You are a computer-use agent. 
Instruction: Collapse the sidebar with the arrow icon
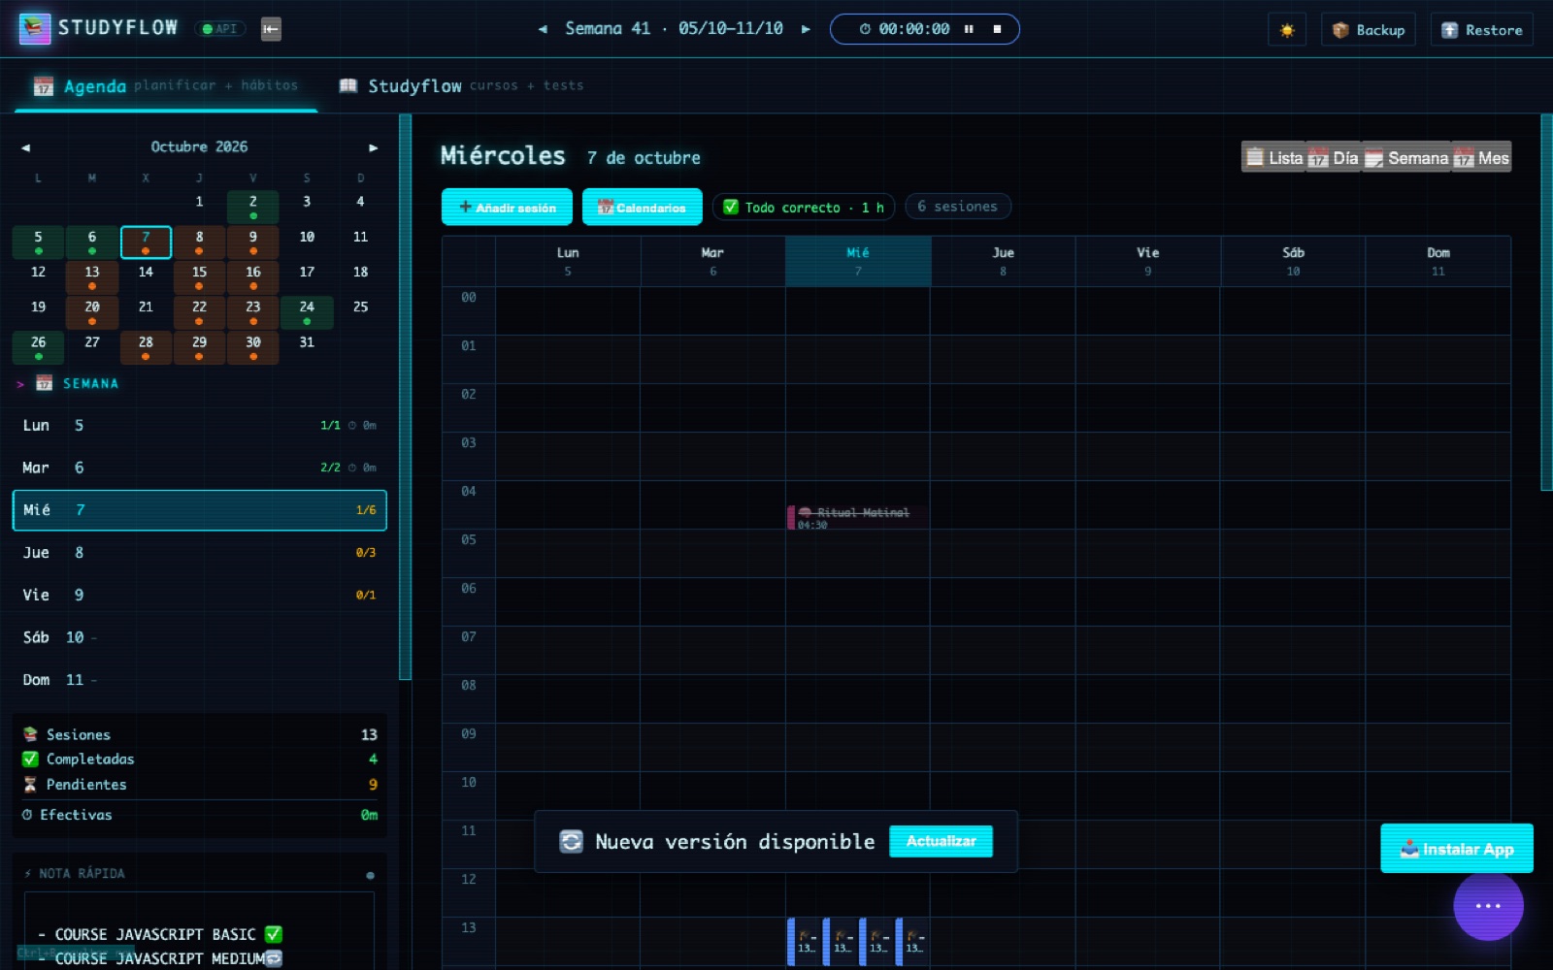pos(271,29)
